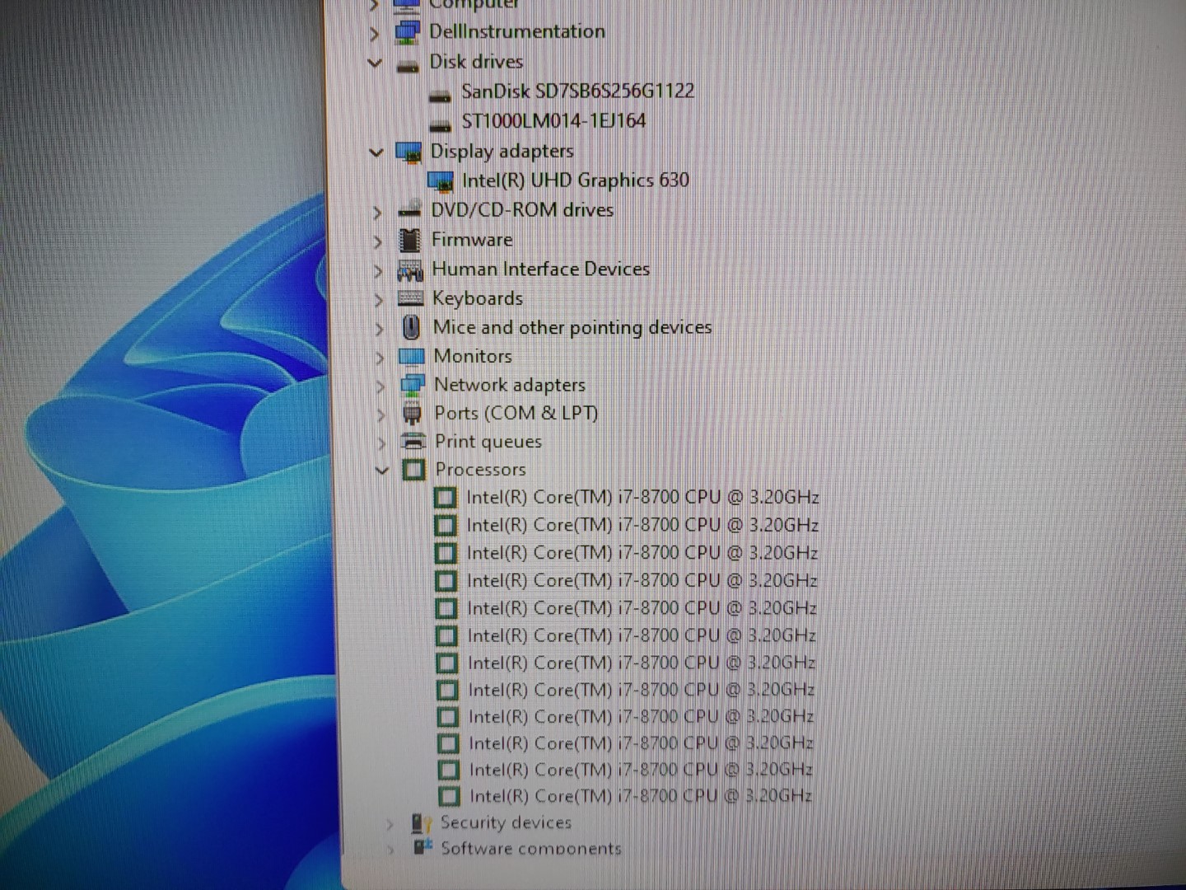Click the Network adapters icon

[412, 385]
